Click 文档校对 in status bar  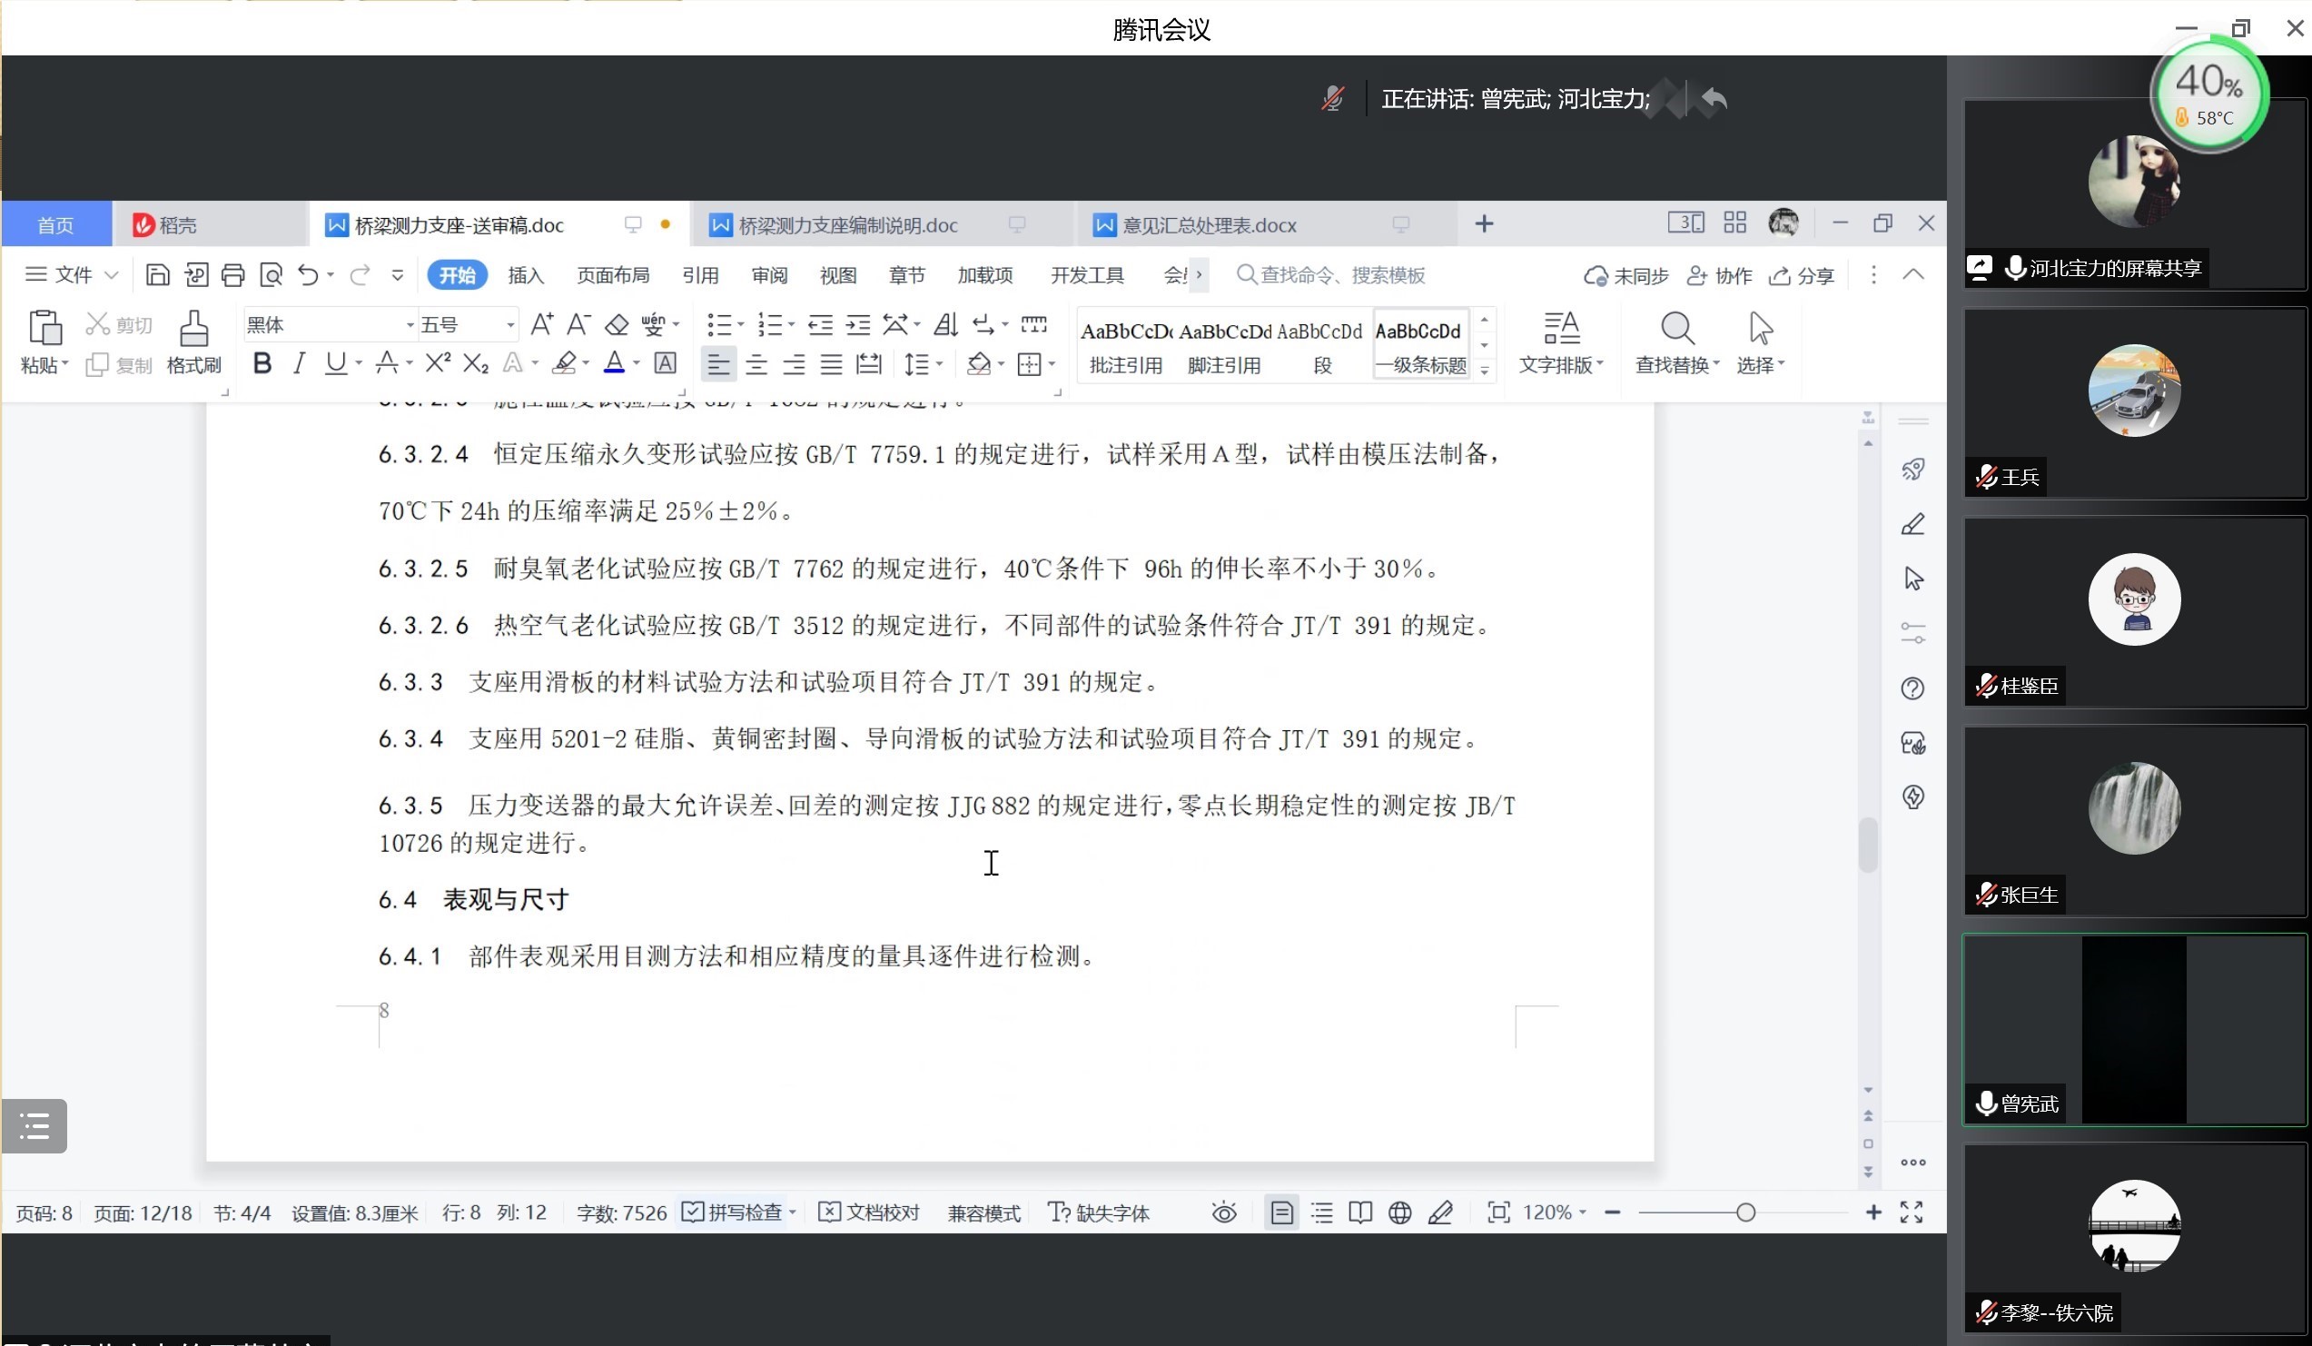point(868,1213)
